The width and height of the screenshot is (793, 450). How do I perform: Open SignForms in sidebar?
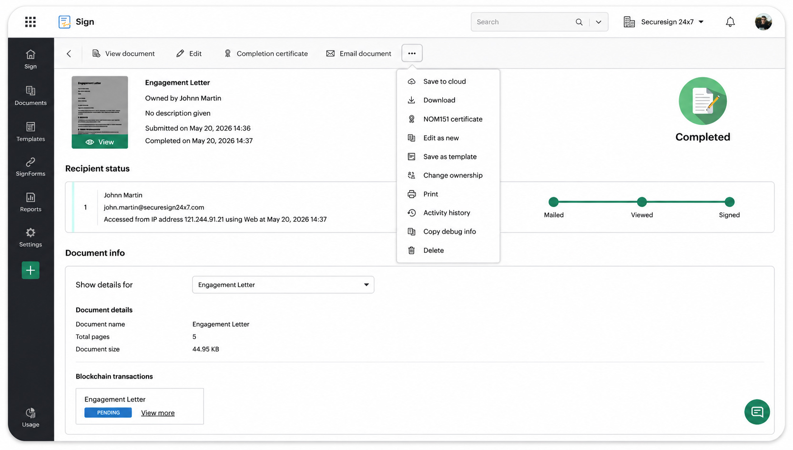coord(30,167)
